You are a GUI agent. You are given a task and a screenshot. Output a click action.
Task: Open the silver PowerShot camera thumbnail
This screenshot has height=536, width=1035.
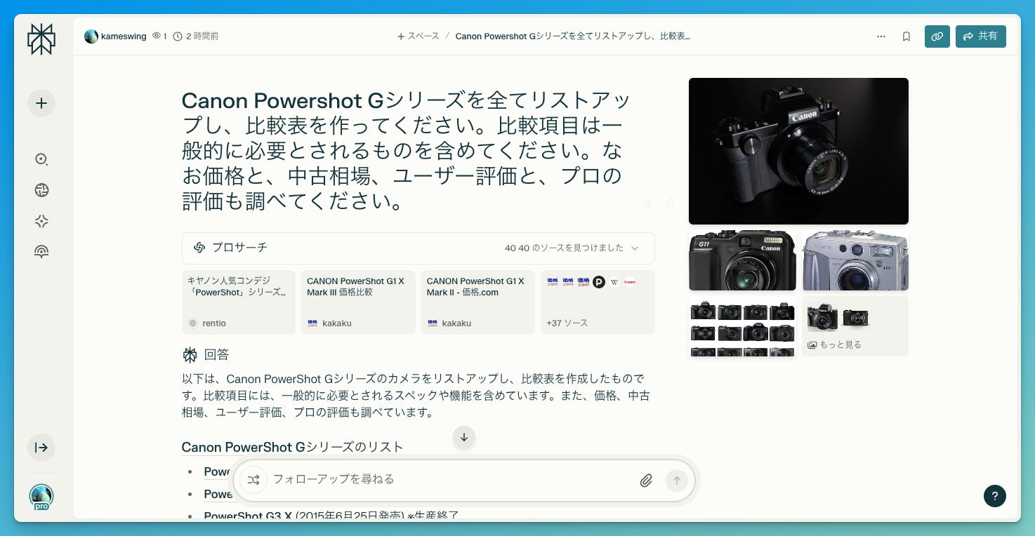pos(855,260)
